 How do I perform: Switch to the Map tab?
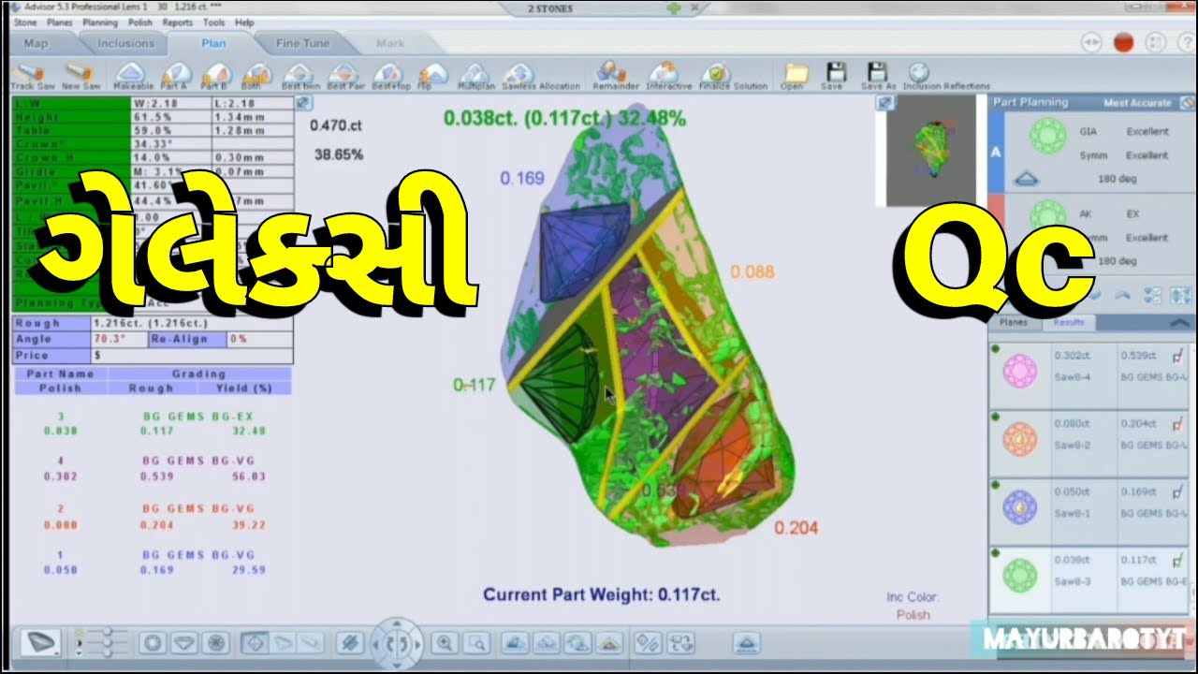tap(37, 43)
